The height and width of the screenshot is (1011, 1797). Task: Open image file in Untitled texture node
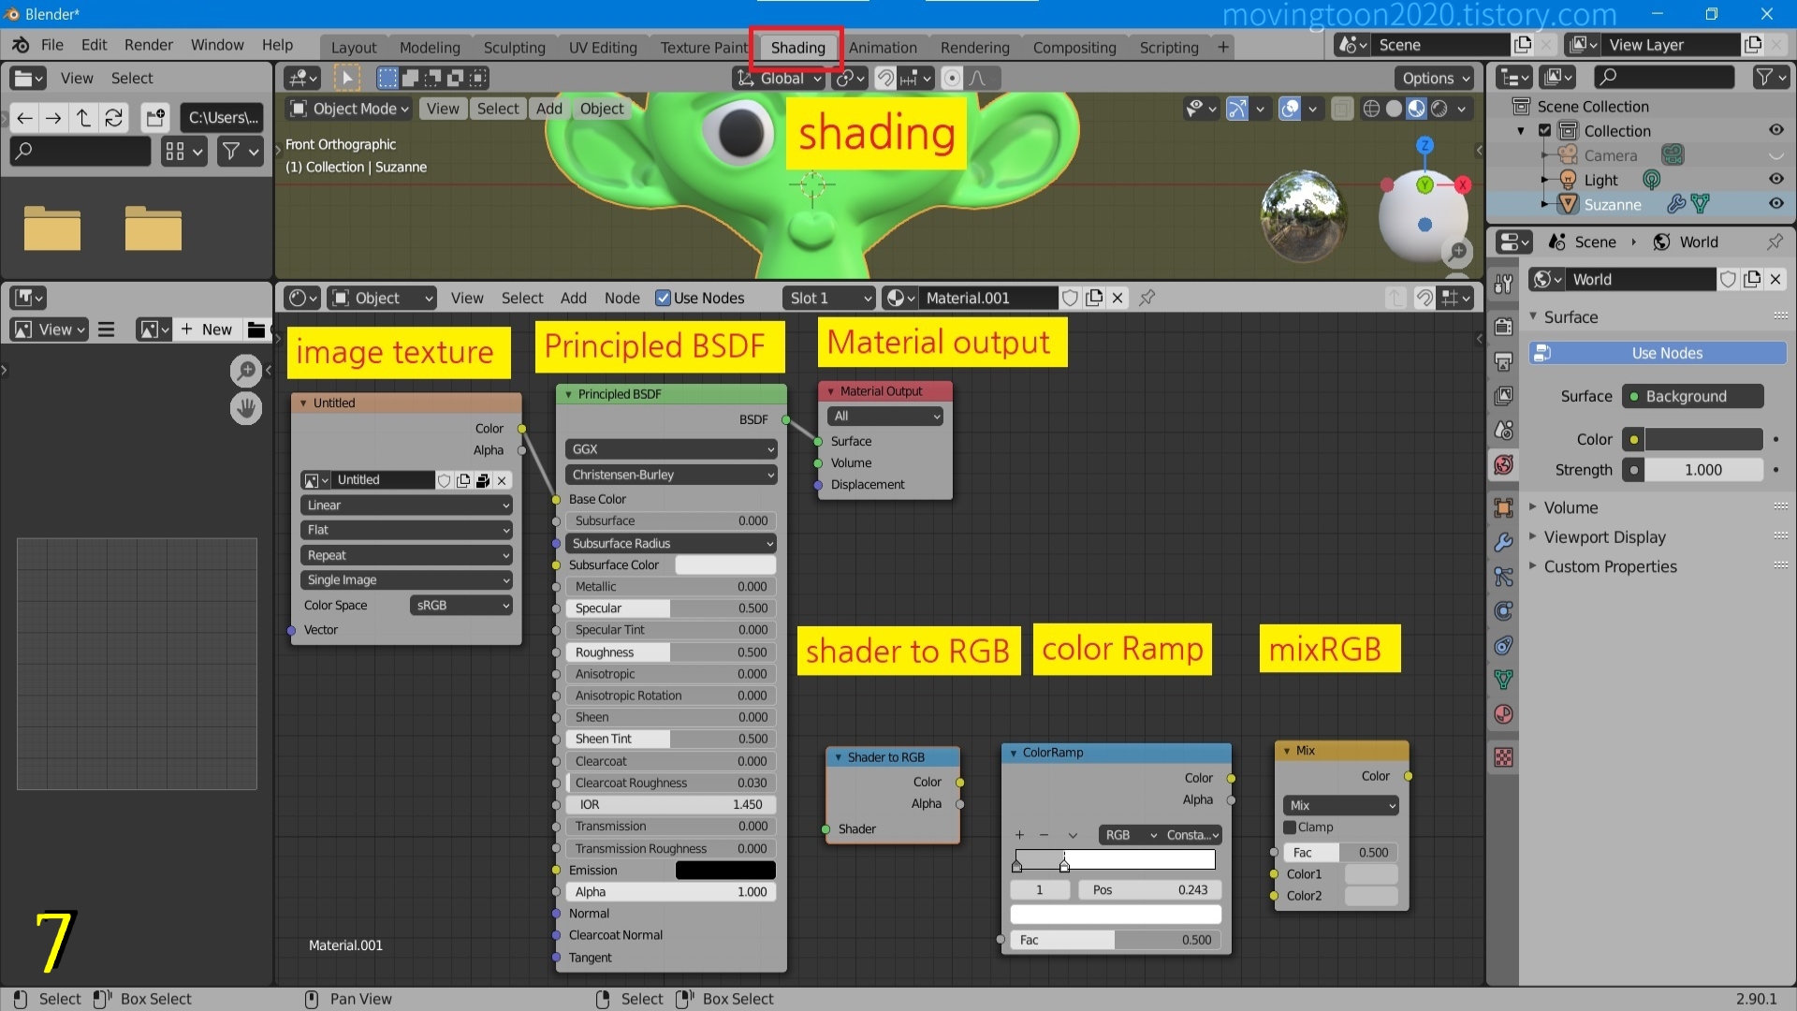[x=483, y=480]
